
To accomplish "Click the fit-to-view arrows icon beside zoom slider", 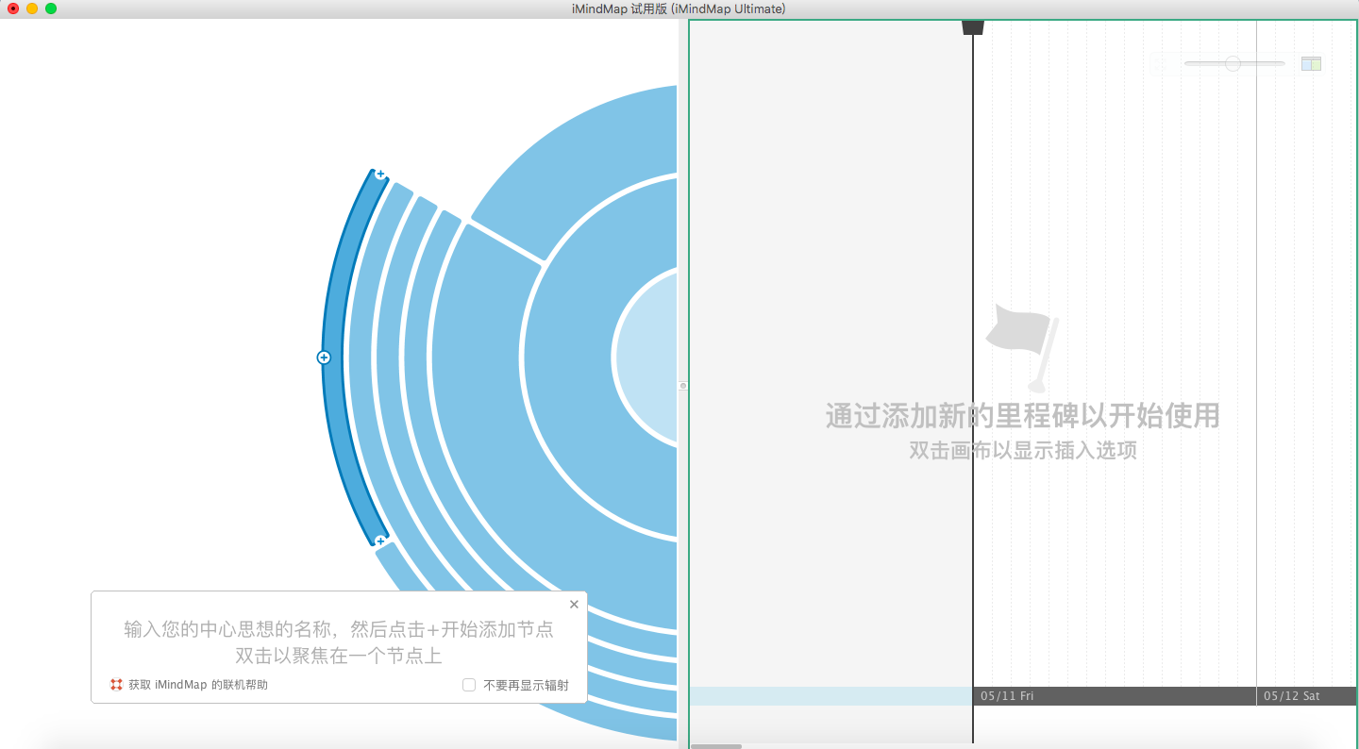I will (1163, 63).
